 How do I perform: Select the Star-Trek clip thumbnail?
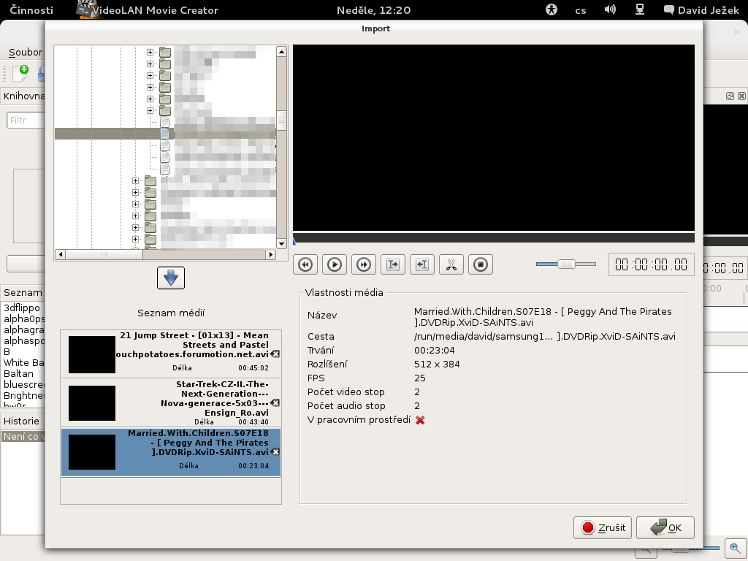coord(92,403)
